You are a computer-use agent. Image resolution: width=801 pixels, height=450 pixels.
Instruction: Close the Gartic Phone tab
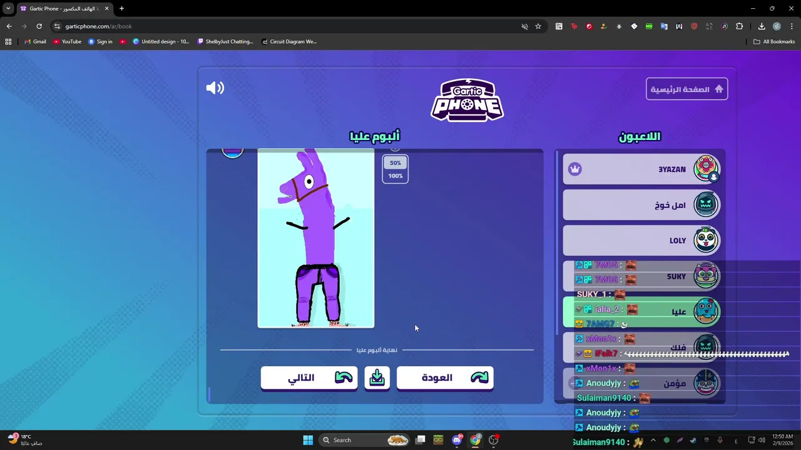point(106,9)
